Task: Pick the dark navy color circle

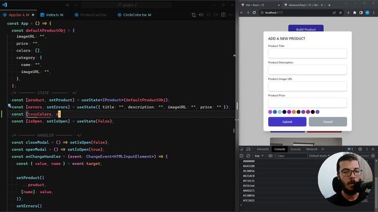Action: pyautogui.click(x=284, y=112)
